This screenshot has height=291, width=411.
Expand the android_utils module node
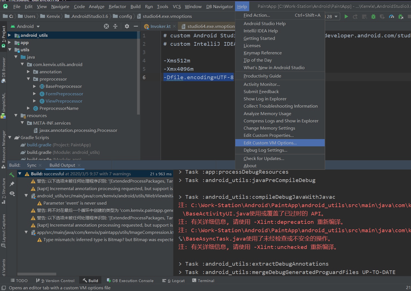9,35
